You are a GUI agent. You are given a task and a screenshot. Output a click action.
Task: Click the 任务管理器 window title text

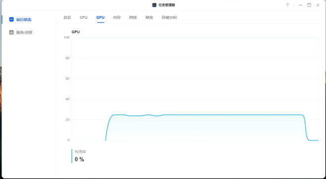coord(167,5)
